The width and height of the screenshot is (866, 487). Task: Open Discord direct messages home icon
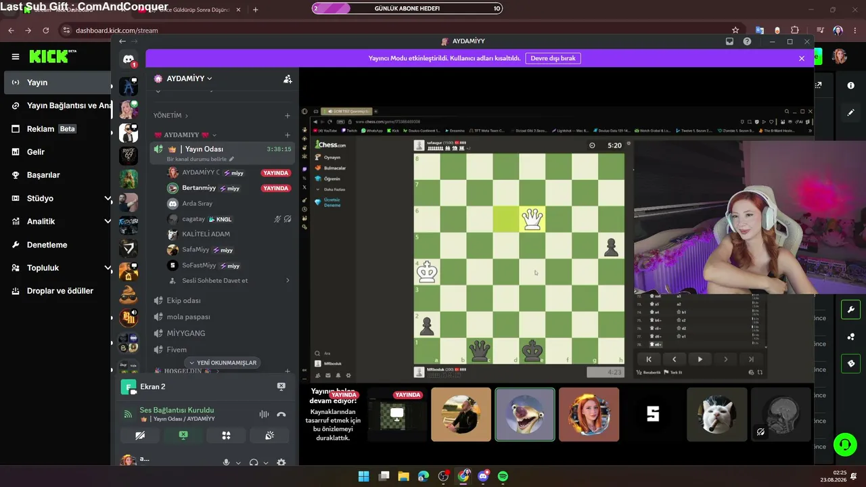[x=129, y=60]
